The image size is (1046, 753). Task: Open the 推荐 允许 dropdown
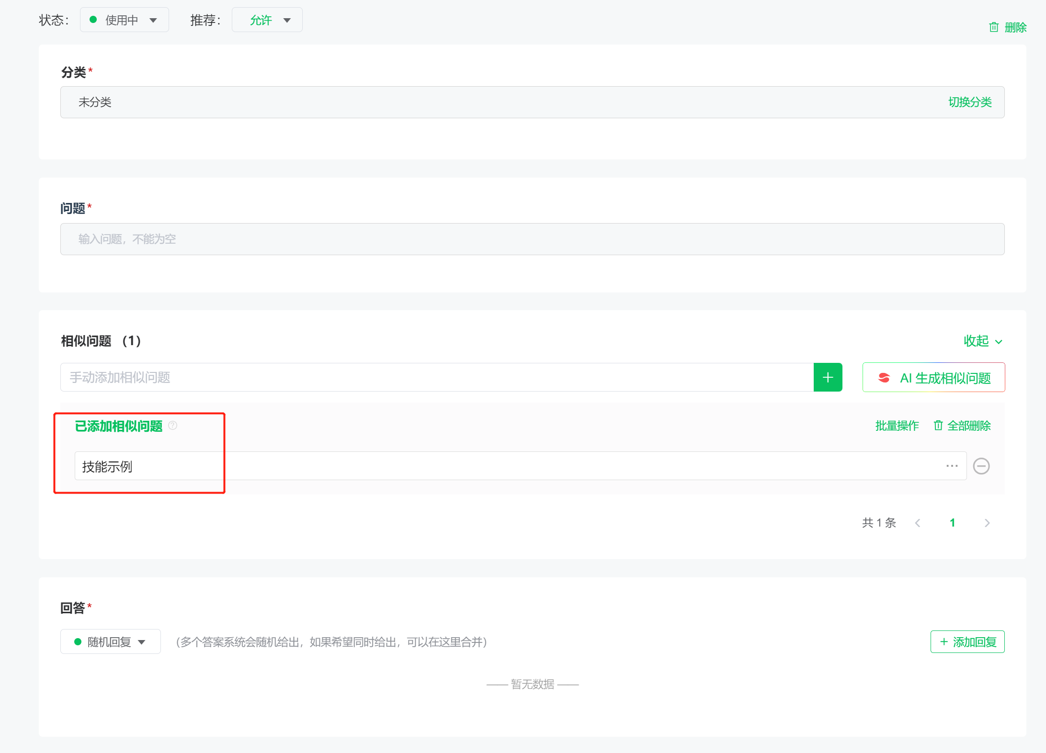click(x=267, y=20)
